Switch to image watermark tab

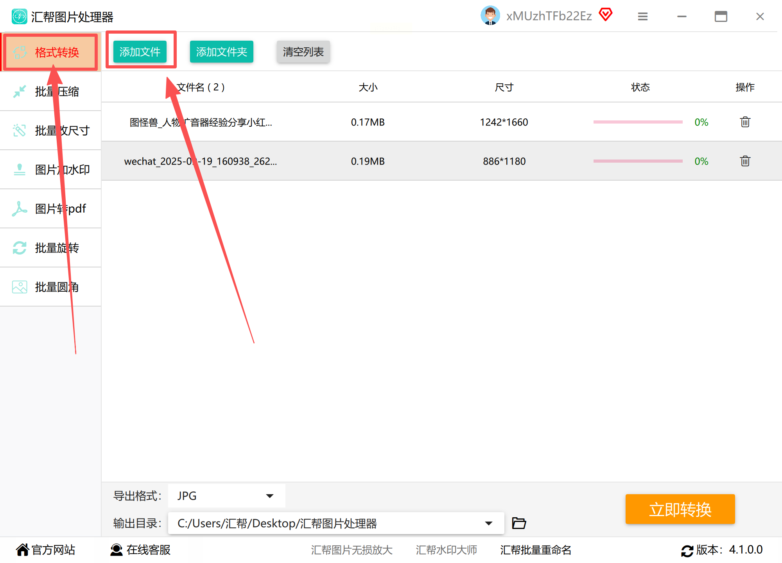point(51,170)
